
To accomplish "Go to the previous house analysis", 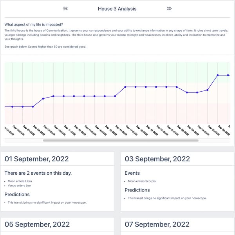I will (65, 9).
